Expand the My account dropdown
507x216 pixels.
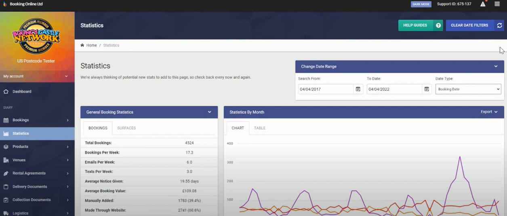coord(37,76)
